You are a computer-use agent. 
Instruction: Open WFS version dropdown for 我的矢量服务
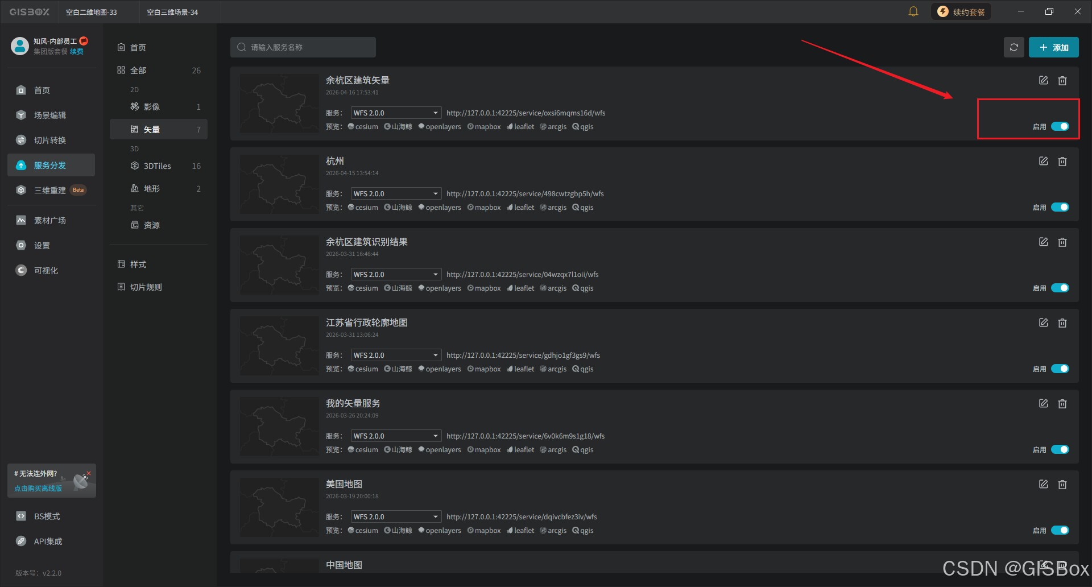(x=396, y=436)
